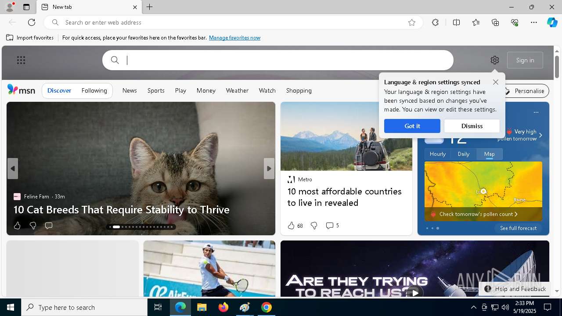
Task: Launch Google Chrome from the taskbar
Action: (x=267, y=307)
